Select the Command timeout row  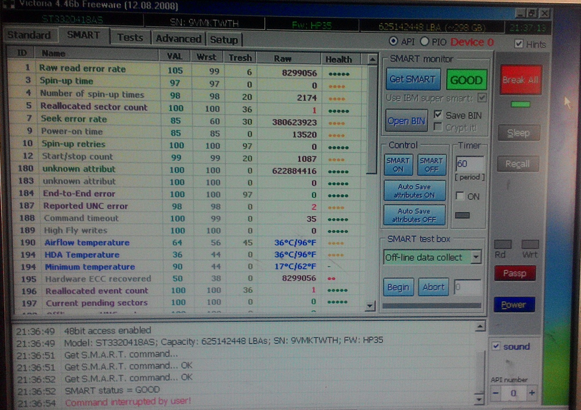[x=189, y=218]
